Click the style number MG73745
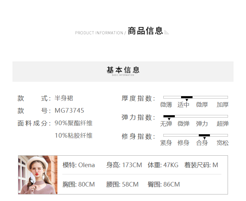This screenshot has height=201, width=246. tap(69, 111)
